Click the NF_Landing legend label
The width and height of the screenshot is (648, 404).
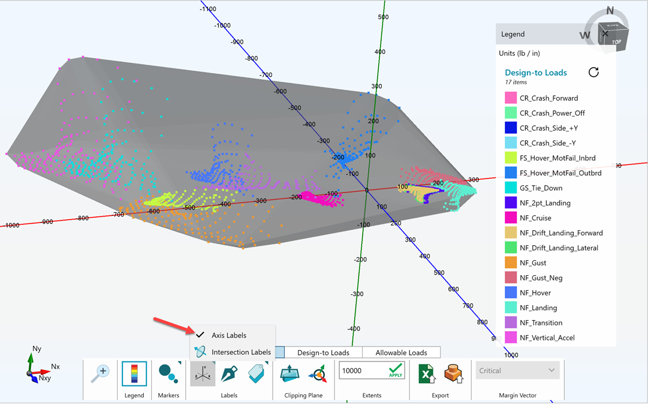pyautogui.click(x=538, y=307)
